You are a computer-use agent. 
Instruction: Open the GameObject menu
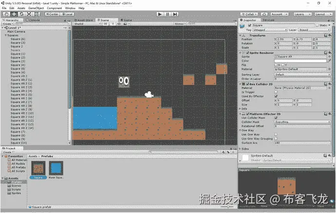click(36, 8)
